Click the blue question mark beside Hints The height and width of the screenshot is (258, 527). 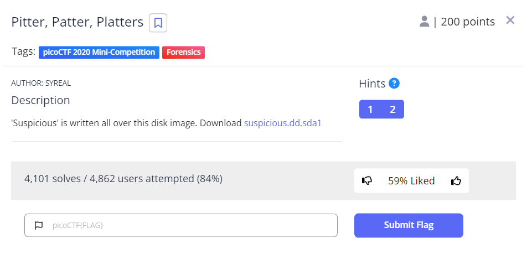394,84
